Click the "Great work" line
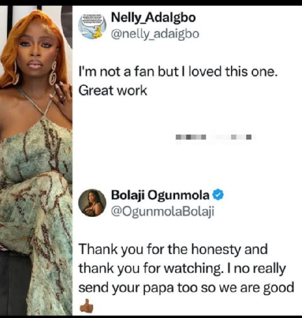302x318 pixels. [113, 90]
